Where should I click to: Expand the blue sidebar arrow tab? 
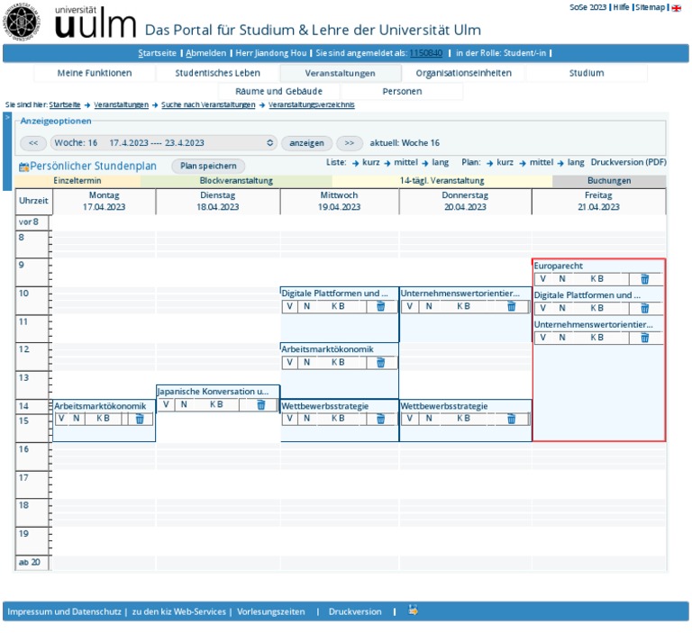point(7,151)
